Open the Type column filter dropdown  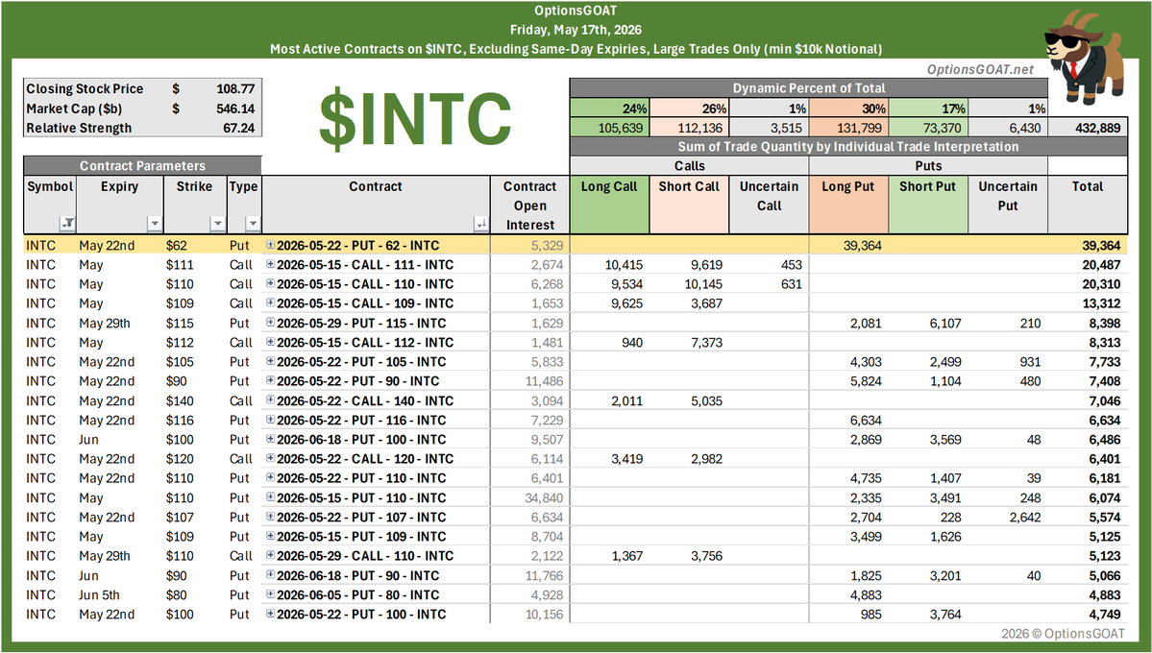click(x=253, y=224)
